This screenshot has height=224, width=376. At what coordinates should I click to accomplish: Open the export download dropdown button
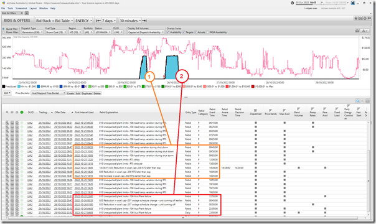pyautogui.click(x=365, y=30)
